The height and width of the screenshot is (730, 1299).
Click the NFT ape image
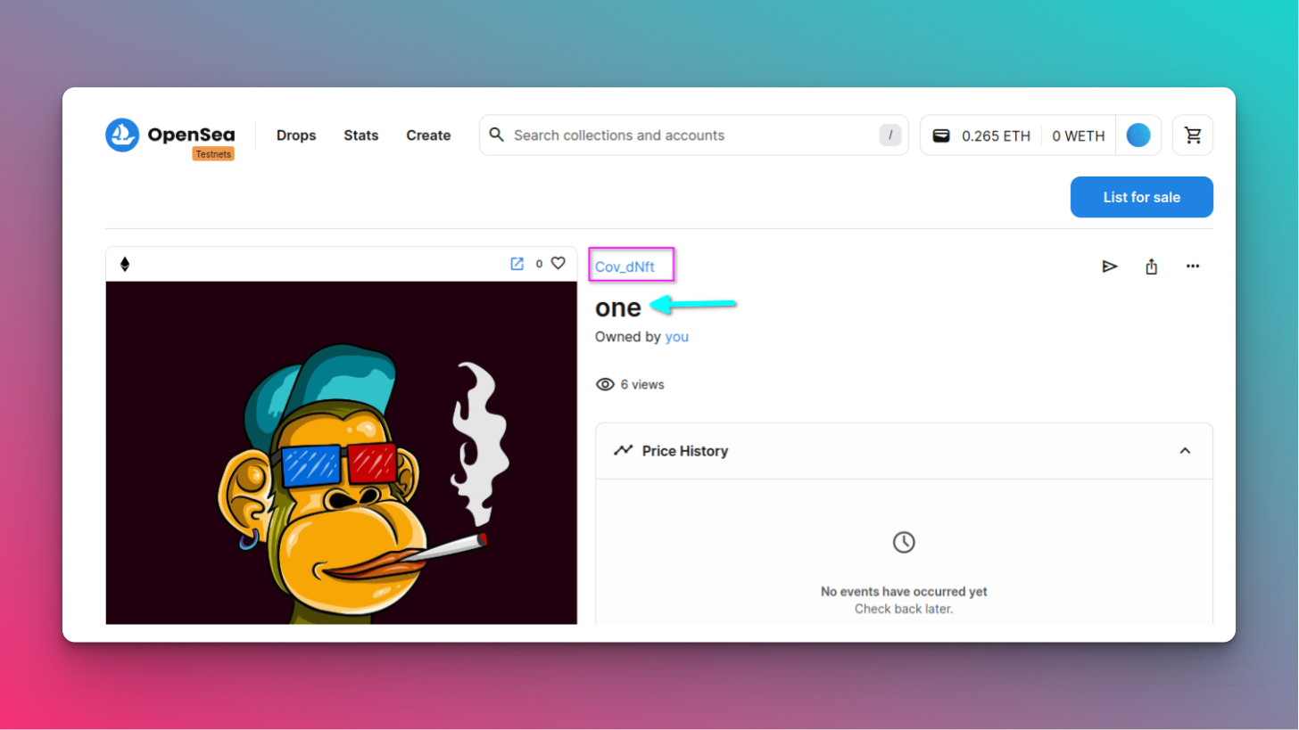point(342,453)
